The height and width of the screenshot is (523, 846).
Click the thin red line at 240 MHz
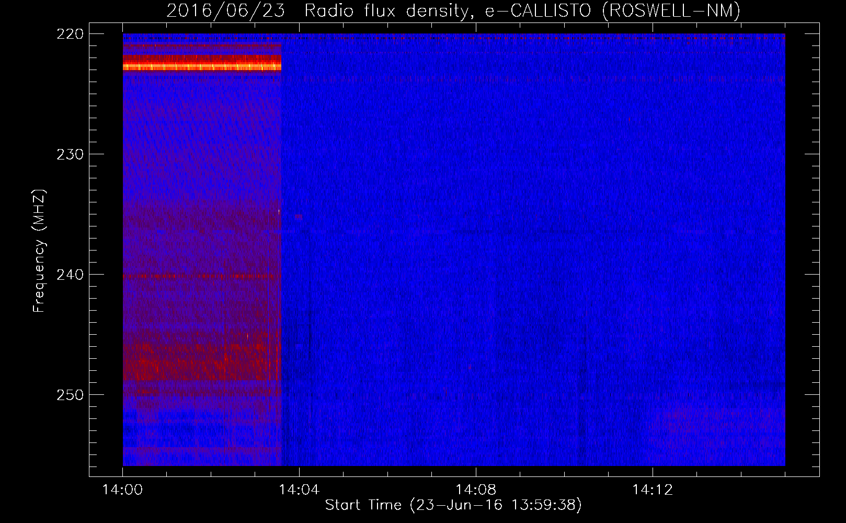point(202,276)
